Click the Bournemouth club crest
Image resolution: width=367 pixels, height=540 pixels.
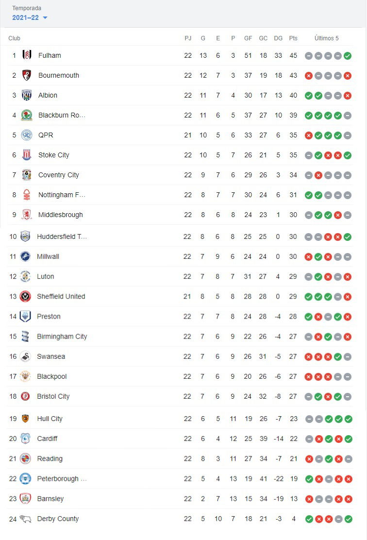[27, 75]
